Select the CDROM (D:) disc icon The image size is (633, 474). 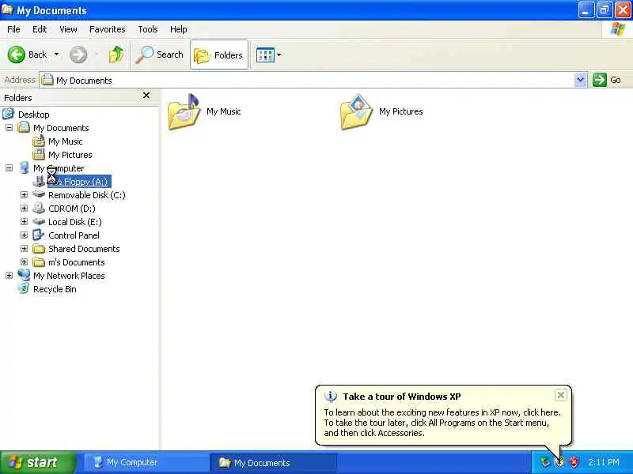click(x=39, y=208)
